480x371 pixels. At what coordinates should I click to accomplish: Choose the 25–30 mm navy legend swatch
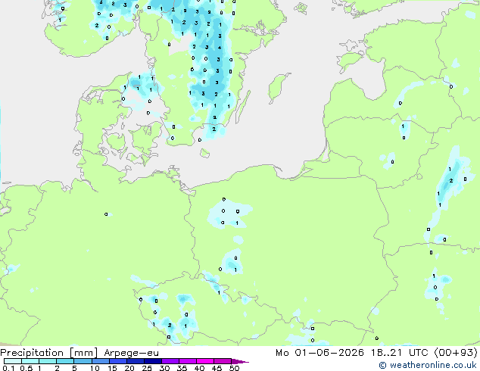tap(152, 361)
